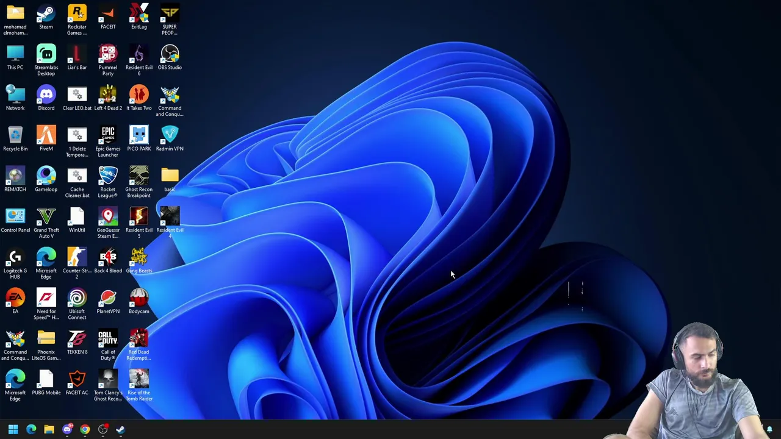Select the Clear LEO.bat file
The width and height of the screenshot is (781, 439).
(x=77, y=99)
